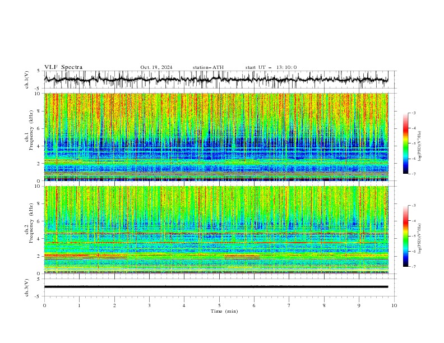Click the 'ch.3(V)' axis label
Image resolution: width=444 pixels, height=343 pixels.
click(x=27, y=288)
